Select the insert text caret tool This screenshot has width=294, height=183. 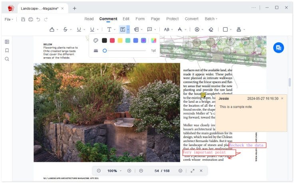pos(180,29)
